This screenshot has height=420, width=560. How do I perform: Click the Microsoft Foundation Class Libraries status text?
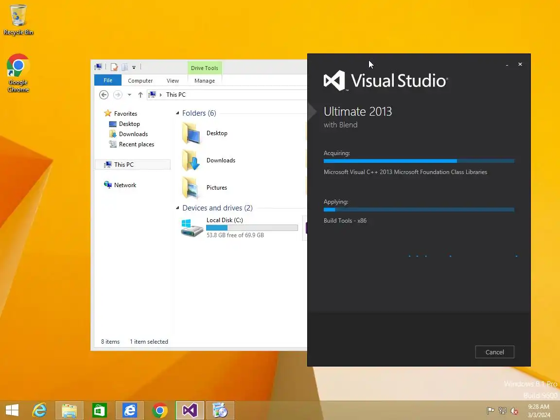coord(405,172)
